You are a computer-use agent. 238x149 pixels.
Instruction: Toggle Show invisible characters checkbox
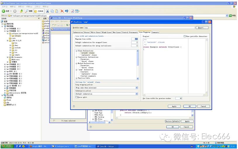pyautogui.click(x=184, y=36)
